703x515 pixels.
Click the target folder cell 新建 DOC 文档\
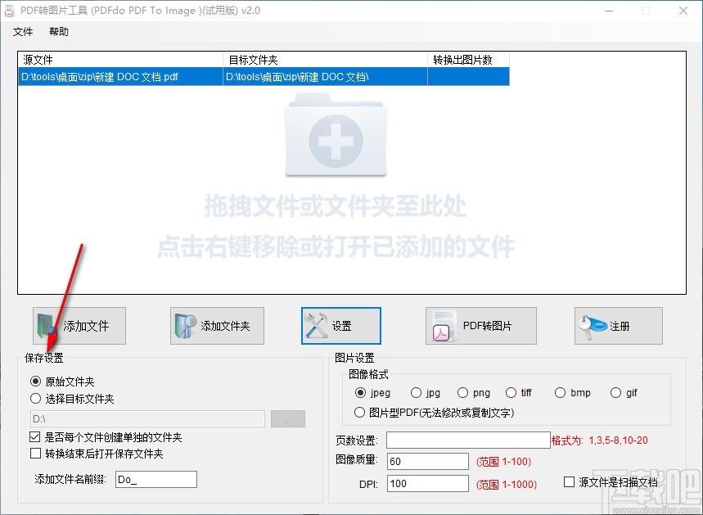[325, 77]
